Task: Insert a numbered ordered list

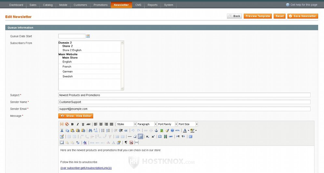Action: coord(108,130)
